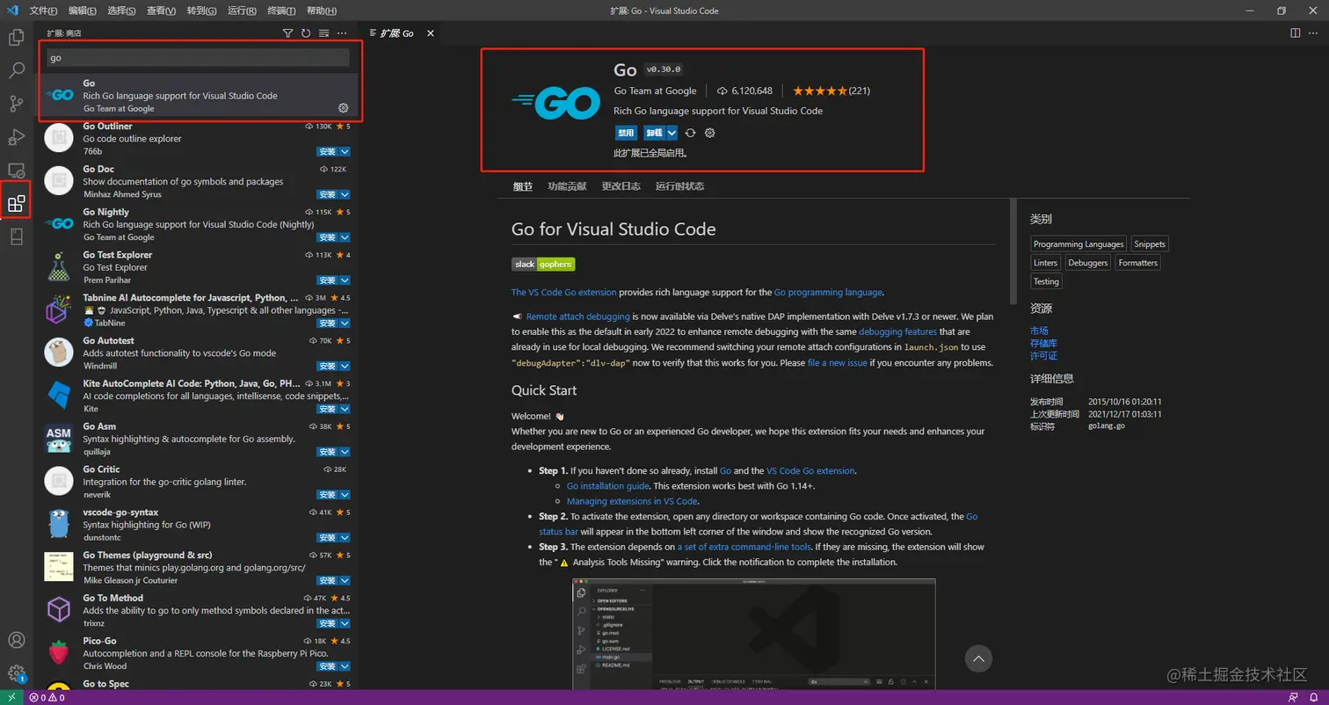Switch to the 功能贡献 tab

[567, 186]
